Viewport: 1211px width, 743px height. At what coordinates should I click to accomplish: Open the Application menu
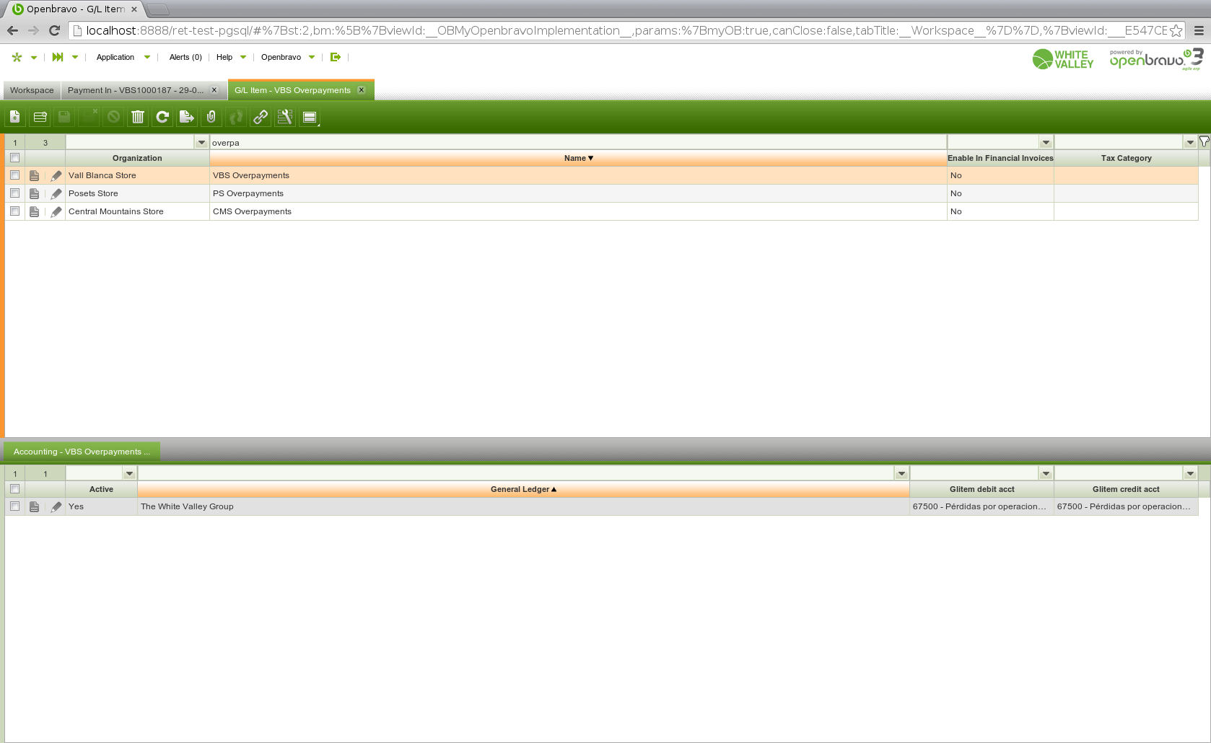(x=115, y=57)
